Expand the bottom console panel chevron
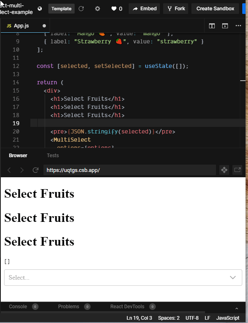This screenshot has width=248, height=323. (x=237, y=308)
